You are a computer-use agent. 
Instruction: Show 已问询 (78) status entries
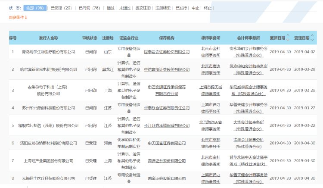[x=90, y=8]
